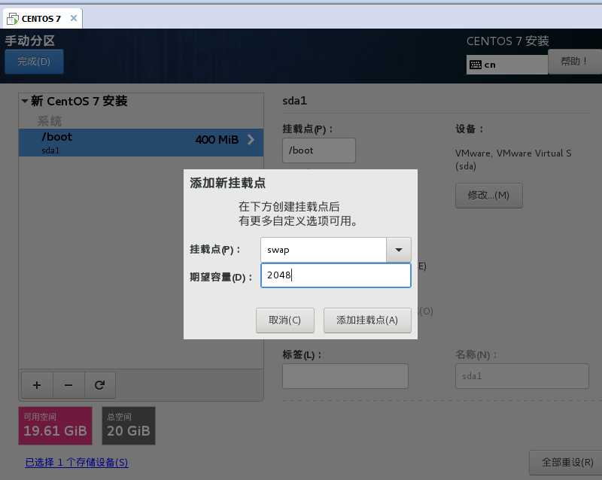Click the /boot mount point field on sda1 panel
The image size is (602, 480).
pos(318,150)
